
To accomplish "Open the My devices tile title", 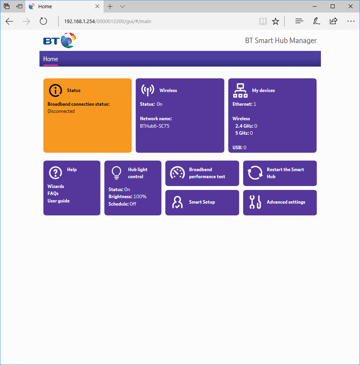I will click(x=263, y=90).
